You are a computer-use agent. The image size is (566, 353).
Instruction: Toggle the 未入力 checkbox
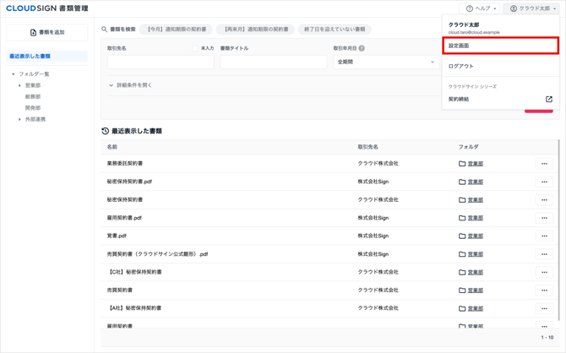tap(196, 48)
